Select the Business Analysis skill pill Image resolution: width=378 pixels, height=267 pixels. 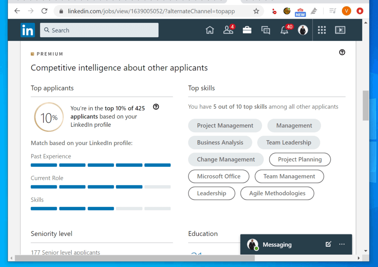(220, 142)
